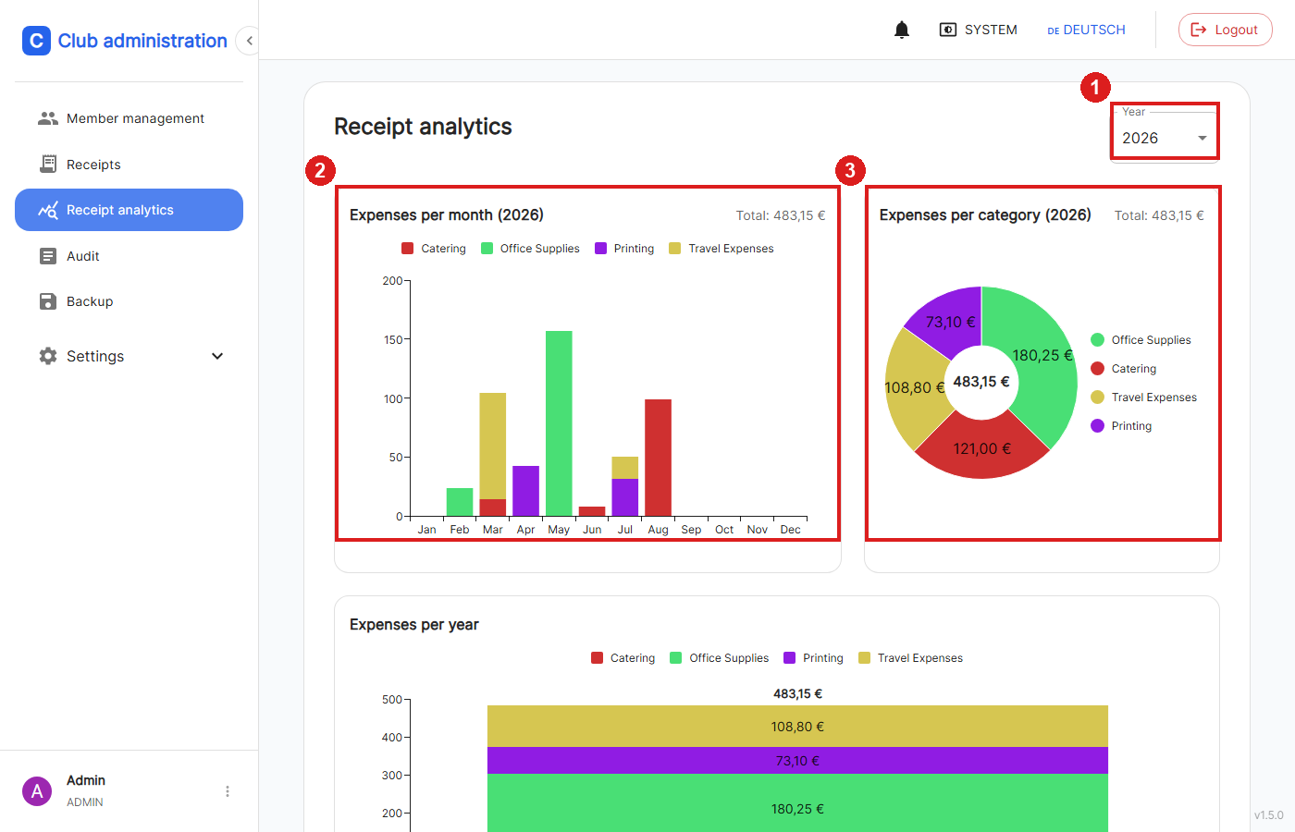
Task: Toggle Catering in monthly chart legend
Action: tap(434, 249)
